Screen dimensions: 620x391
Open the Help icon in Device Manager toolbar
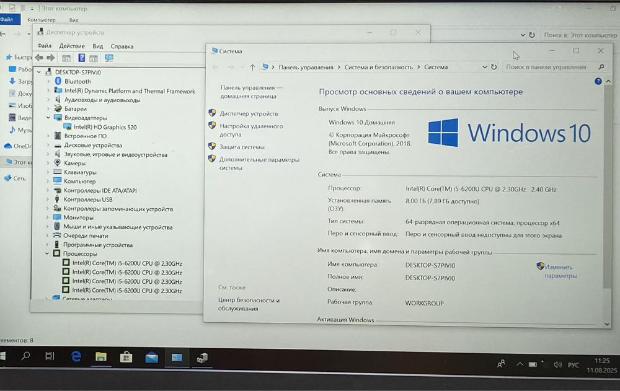click(81, 58)
